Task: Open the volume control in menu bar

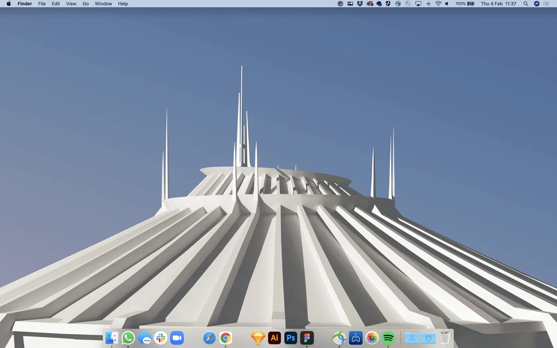Action: [x=447, y=4]
